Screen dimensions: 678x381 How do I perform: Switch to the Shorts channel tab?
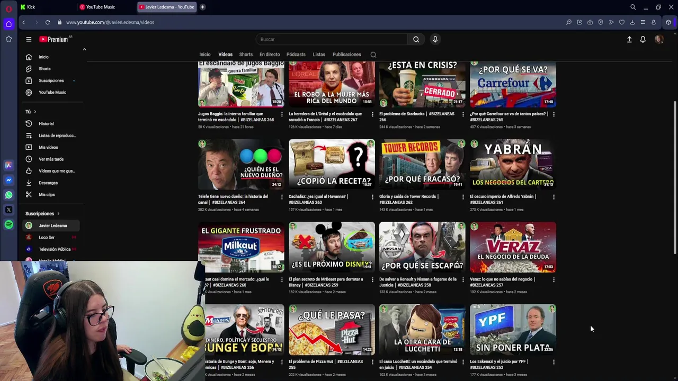coord(246,55)
